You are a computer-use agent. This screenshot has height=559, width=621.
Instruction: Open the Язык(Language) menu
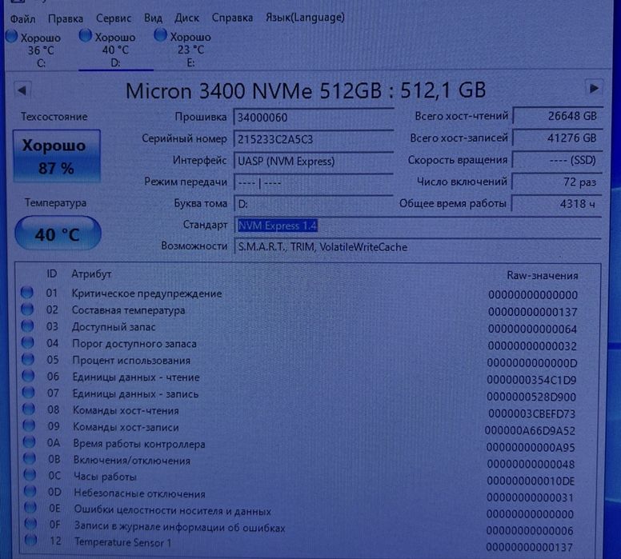coord(305,18)
